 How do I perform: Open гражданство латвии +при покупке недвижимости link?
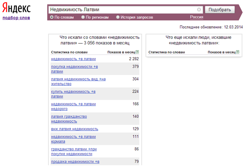74,152
